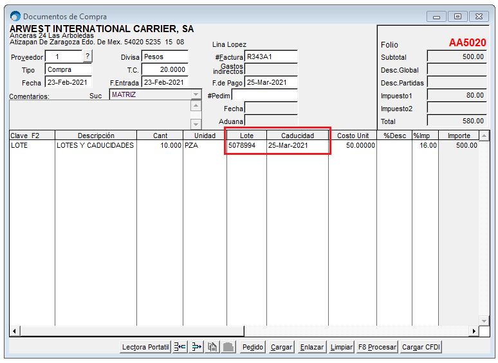Click the Gastos indirectos field
The image size is (498, 363).
(271, 69)
